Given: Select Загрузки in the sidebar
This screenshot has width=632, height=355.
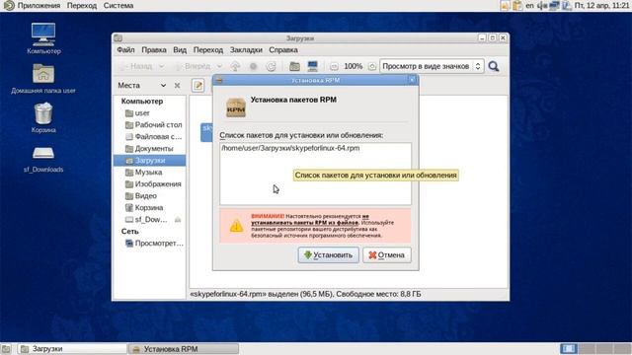Looking at the screenshot, I should click(x=150, y=160).
